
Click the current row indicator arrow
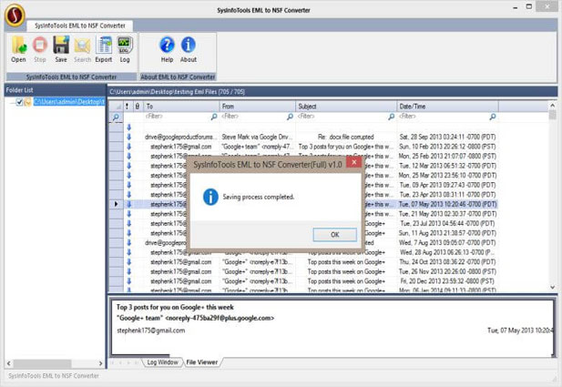tap(116, 204)
